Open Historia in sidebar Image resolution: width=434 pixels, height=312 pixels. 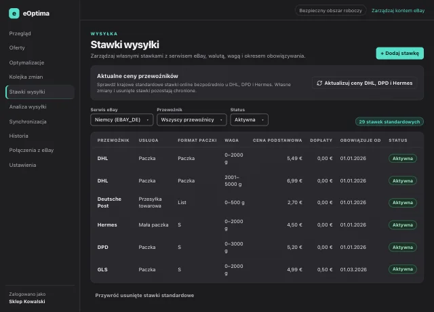pyautogui.click(x=18, y=136)
